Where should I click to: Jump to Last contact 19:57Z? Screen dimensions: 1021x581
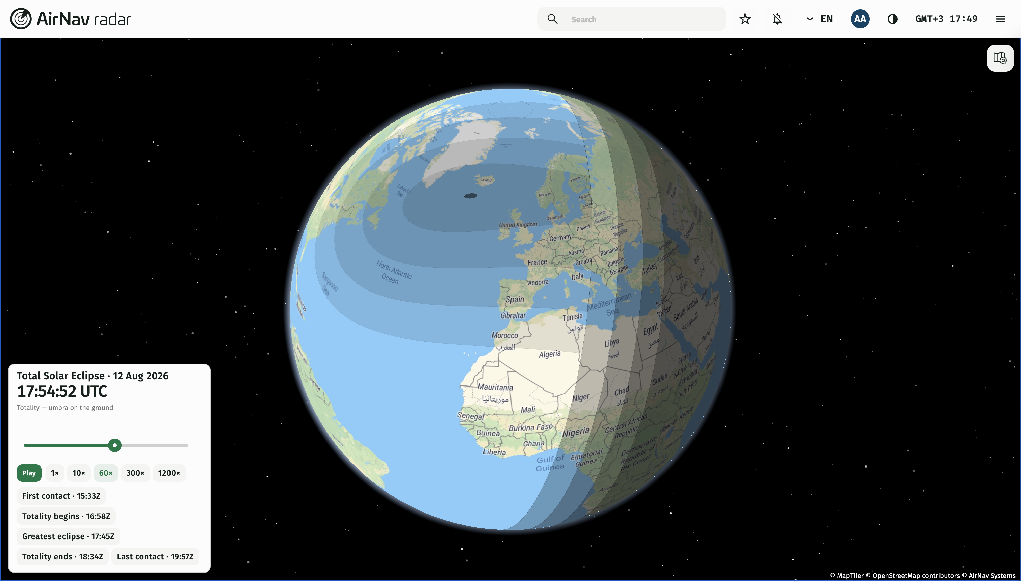click(155, 557)
